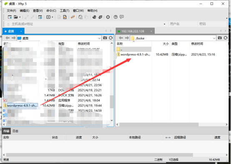Refresh the remote /boke pane
231x164 pixels.
pyautogui.click(x=226, y=38)
